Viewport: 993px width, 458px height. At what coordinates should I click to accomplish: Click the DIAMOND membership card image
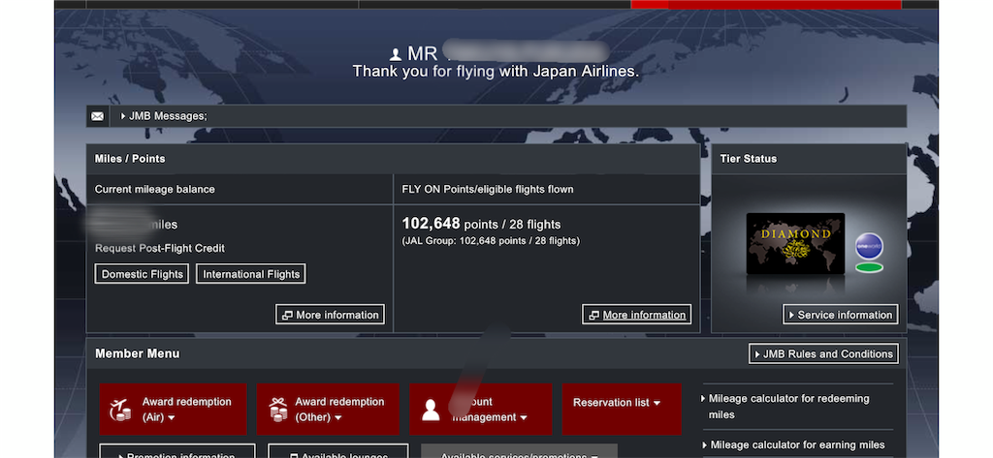795,244
